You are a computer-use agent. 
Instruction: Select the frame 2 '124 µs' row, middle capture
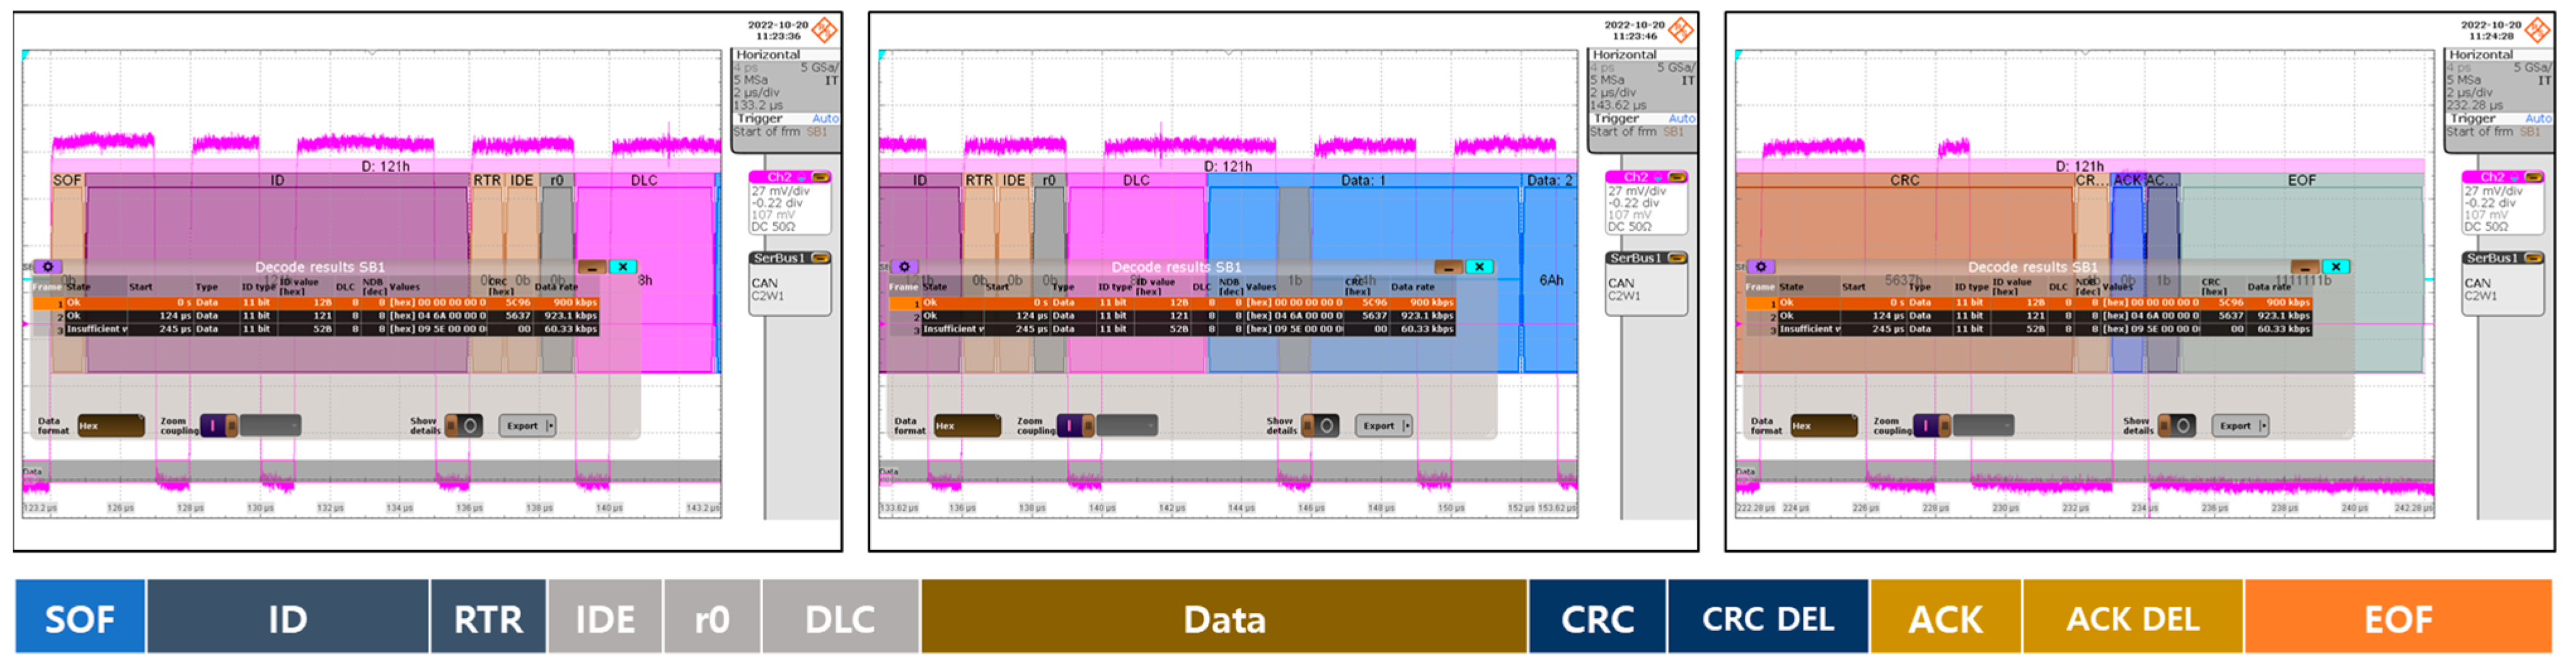(x=1173, y=316)
